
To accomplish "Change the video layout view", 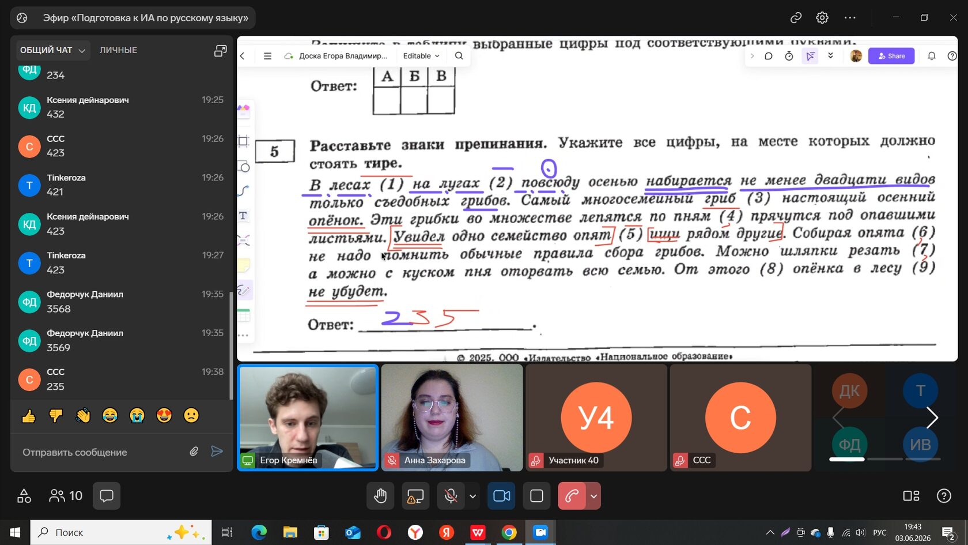I will 911,496.
